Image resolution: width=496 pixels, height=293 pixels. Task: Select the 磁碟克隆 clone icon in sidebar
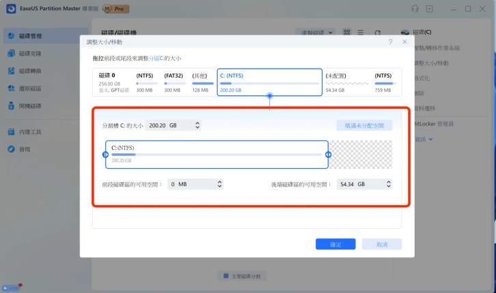[11, 53]
